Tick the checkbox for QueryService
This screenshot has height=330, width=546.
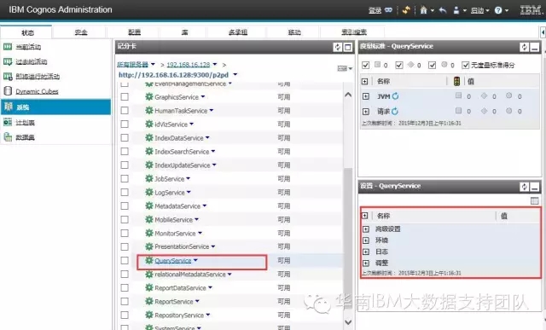pos(125,260)
